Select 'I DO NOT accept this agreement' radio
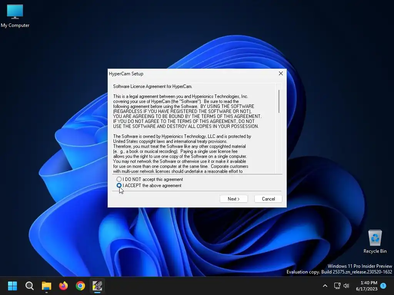Image resolution: width=394 pixels, height=295 pixels. point(119,179)
